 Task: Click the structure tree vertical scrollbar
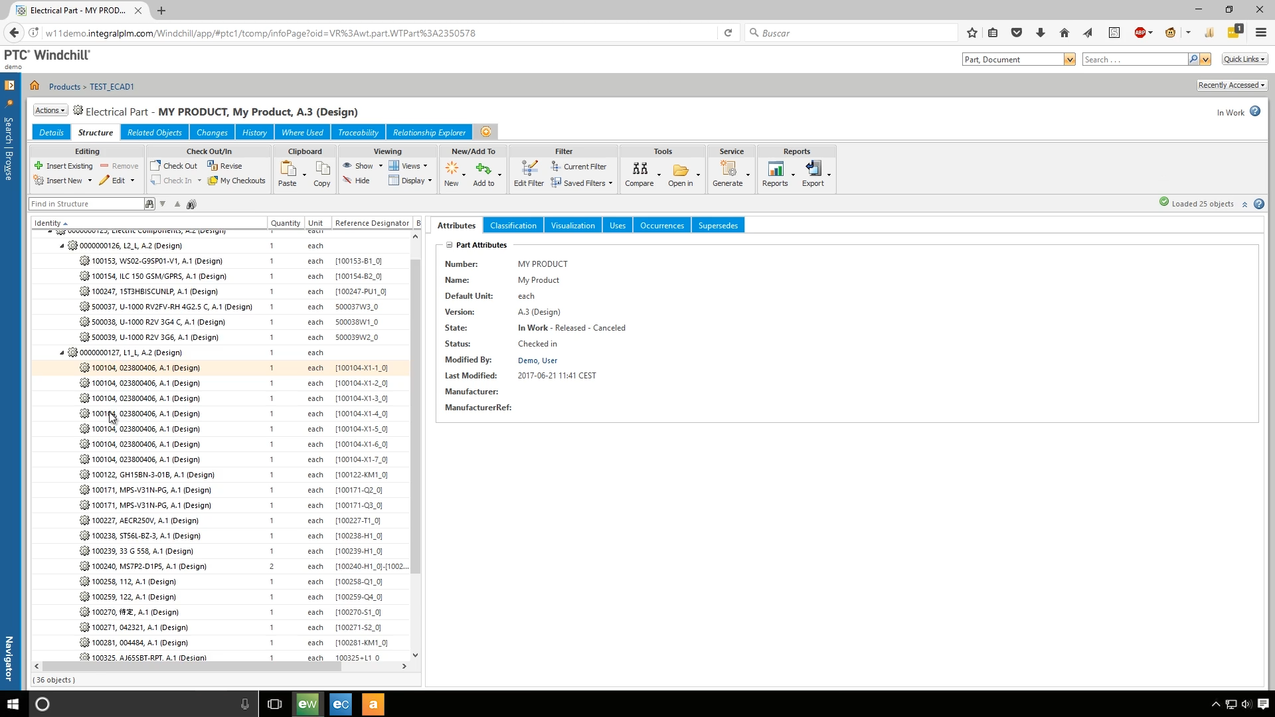point(415,416)
